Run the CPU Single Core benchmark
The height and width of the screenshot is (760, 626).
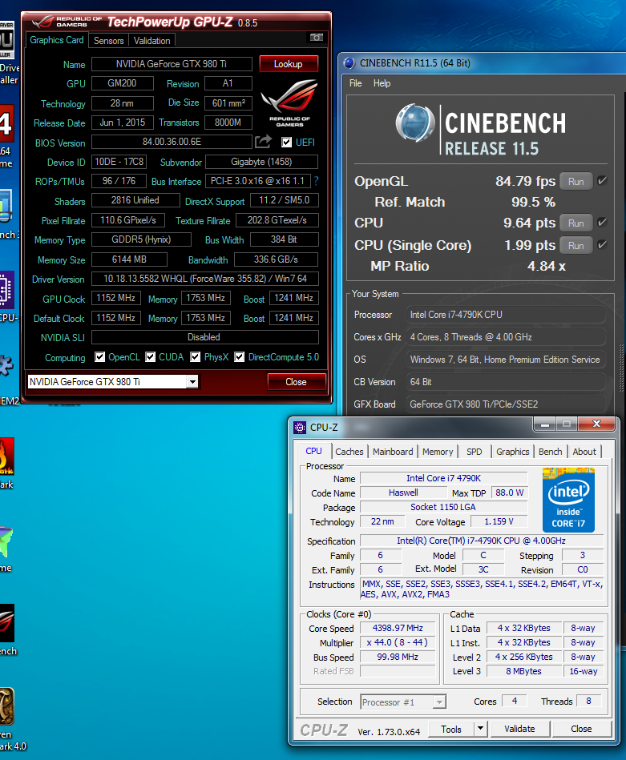[576, 245]
